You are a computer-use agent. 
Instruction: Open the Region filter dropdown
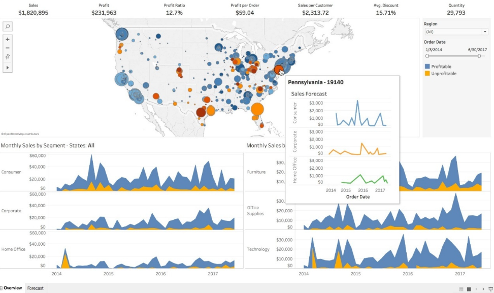[x=456, y=31]
